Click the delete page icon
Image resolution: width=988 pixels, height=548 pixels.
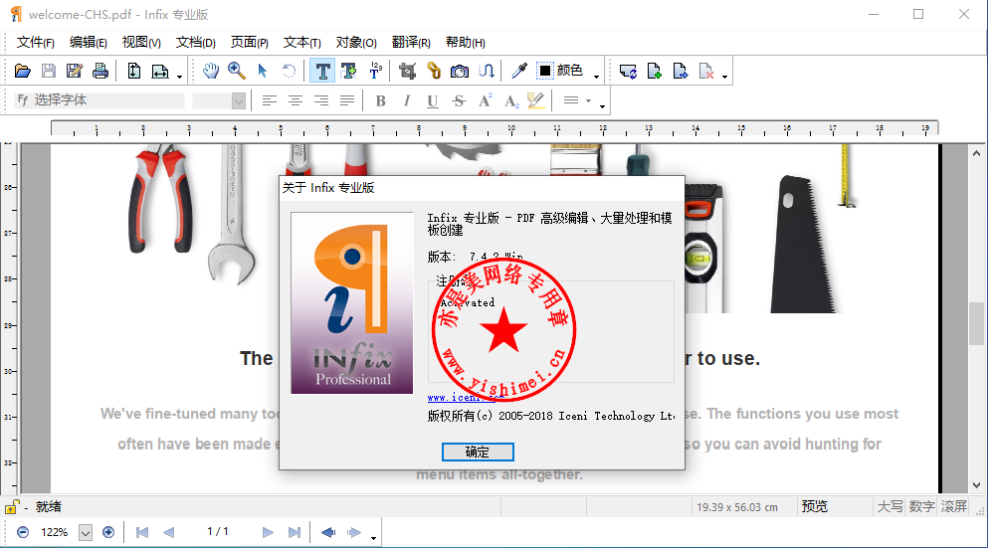[705, 71]
